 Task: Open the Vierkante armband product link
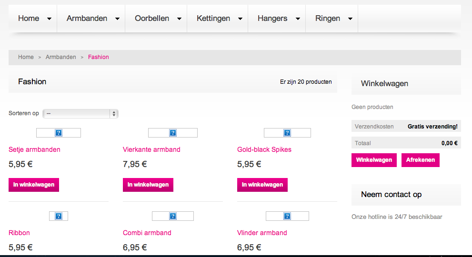tap(151, 149)
